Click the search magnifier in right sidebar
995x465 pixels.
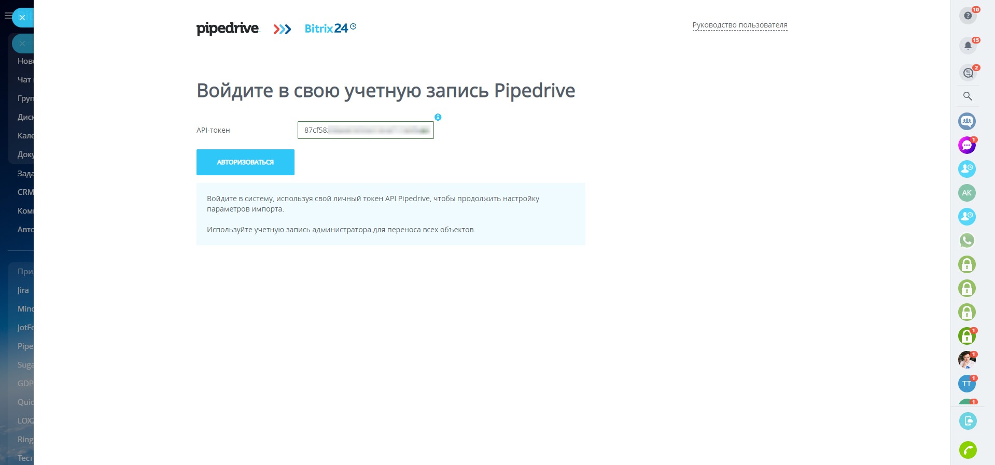click(968, 96)
